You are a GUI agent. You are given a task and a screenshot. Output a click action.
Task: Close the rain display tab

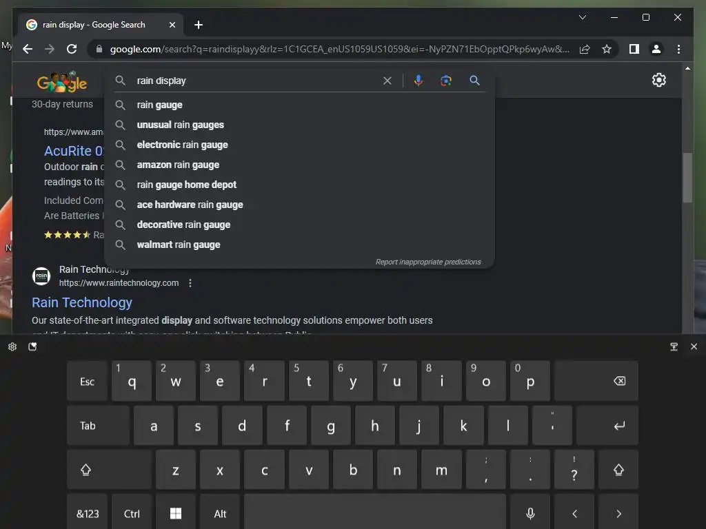tap(172, 25)
